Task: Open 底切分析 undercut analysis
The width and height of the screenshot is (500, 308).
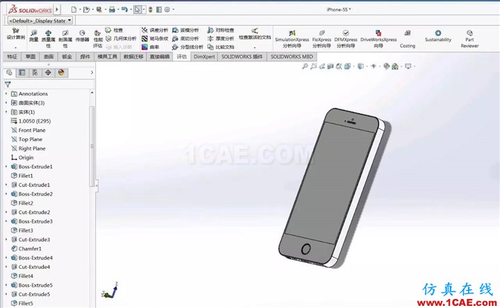Action: (185, 38)
